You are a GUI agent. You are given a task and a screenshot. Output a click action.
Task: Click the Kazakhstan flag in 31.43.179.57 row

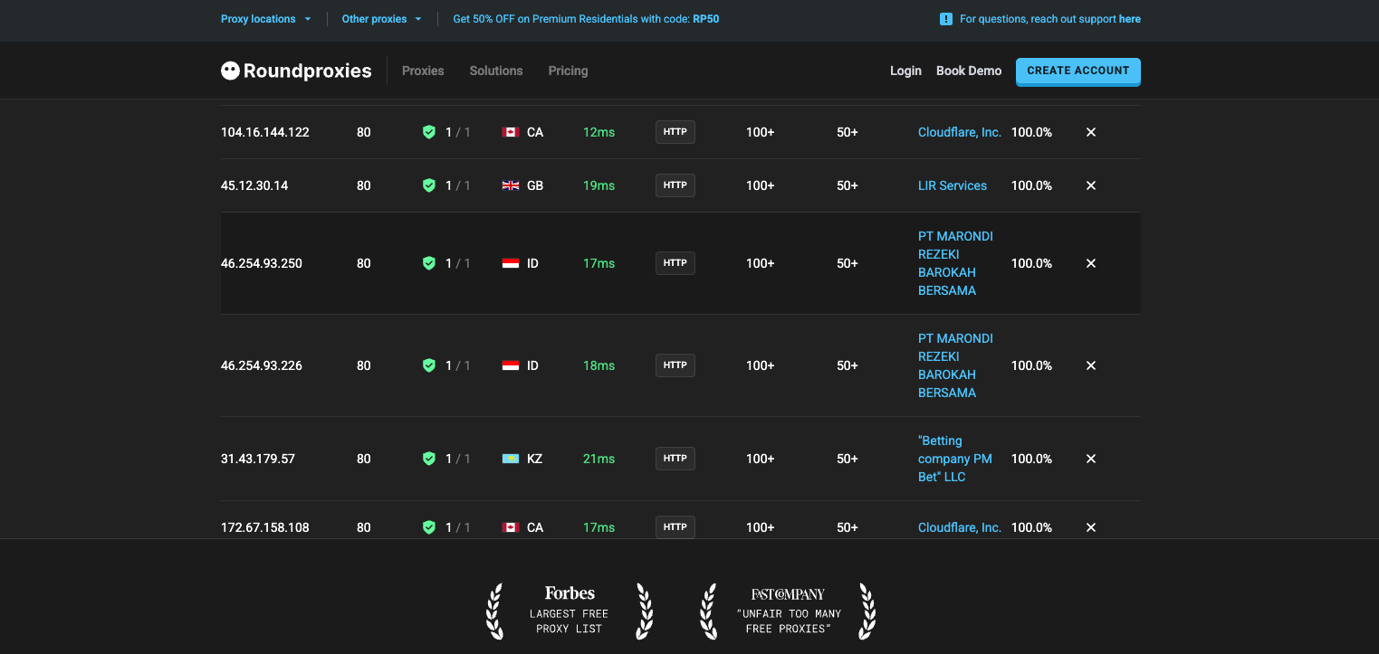coord(511,459)
